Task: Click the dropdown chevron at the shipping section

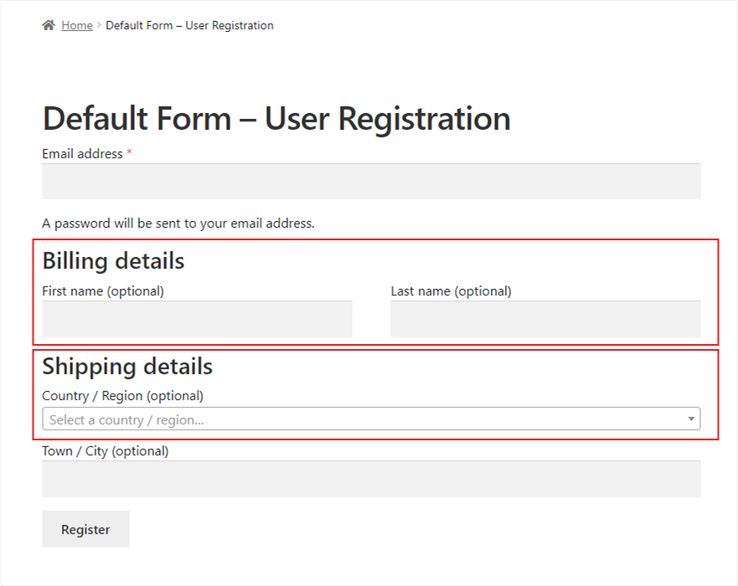Action: point(690,419)
